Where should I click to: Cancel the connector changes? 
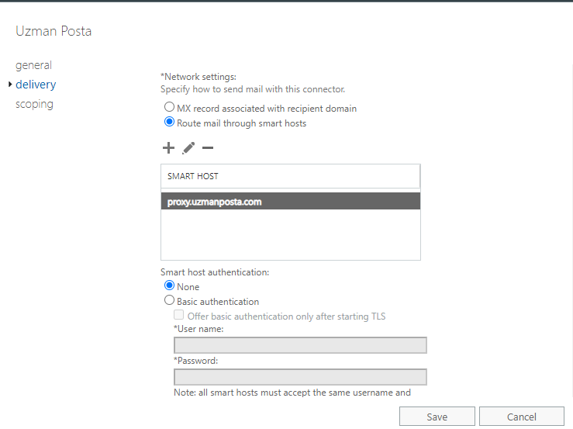click(522, 417)
